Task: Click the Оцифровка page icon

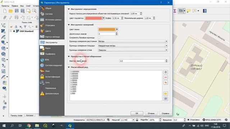Action: 42,54
